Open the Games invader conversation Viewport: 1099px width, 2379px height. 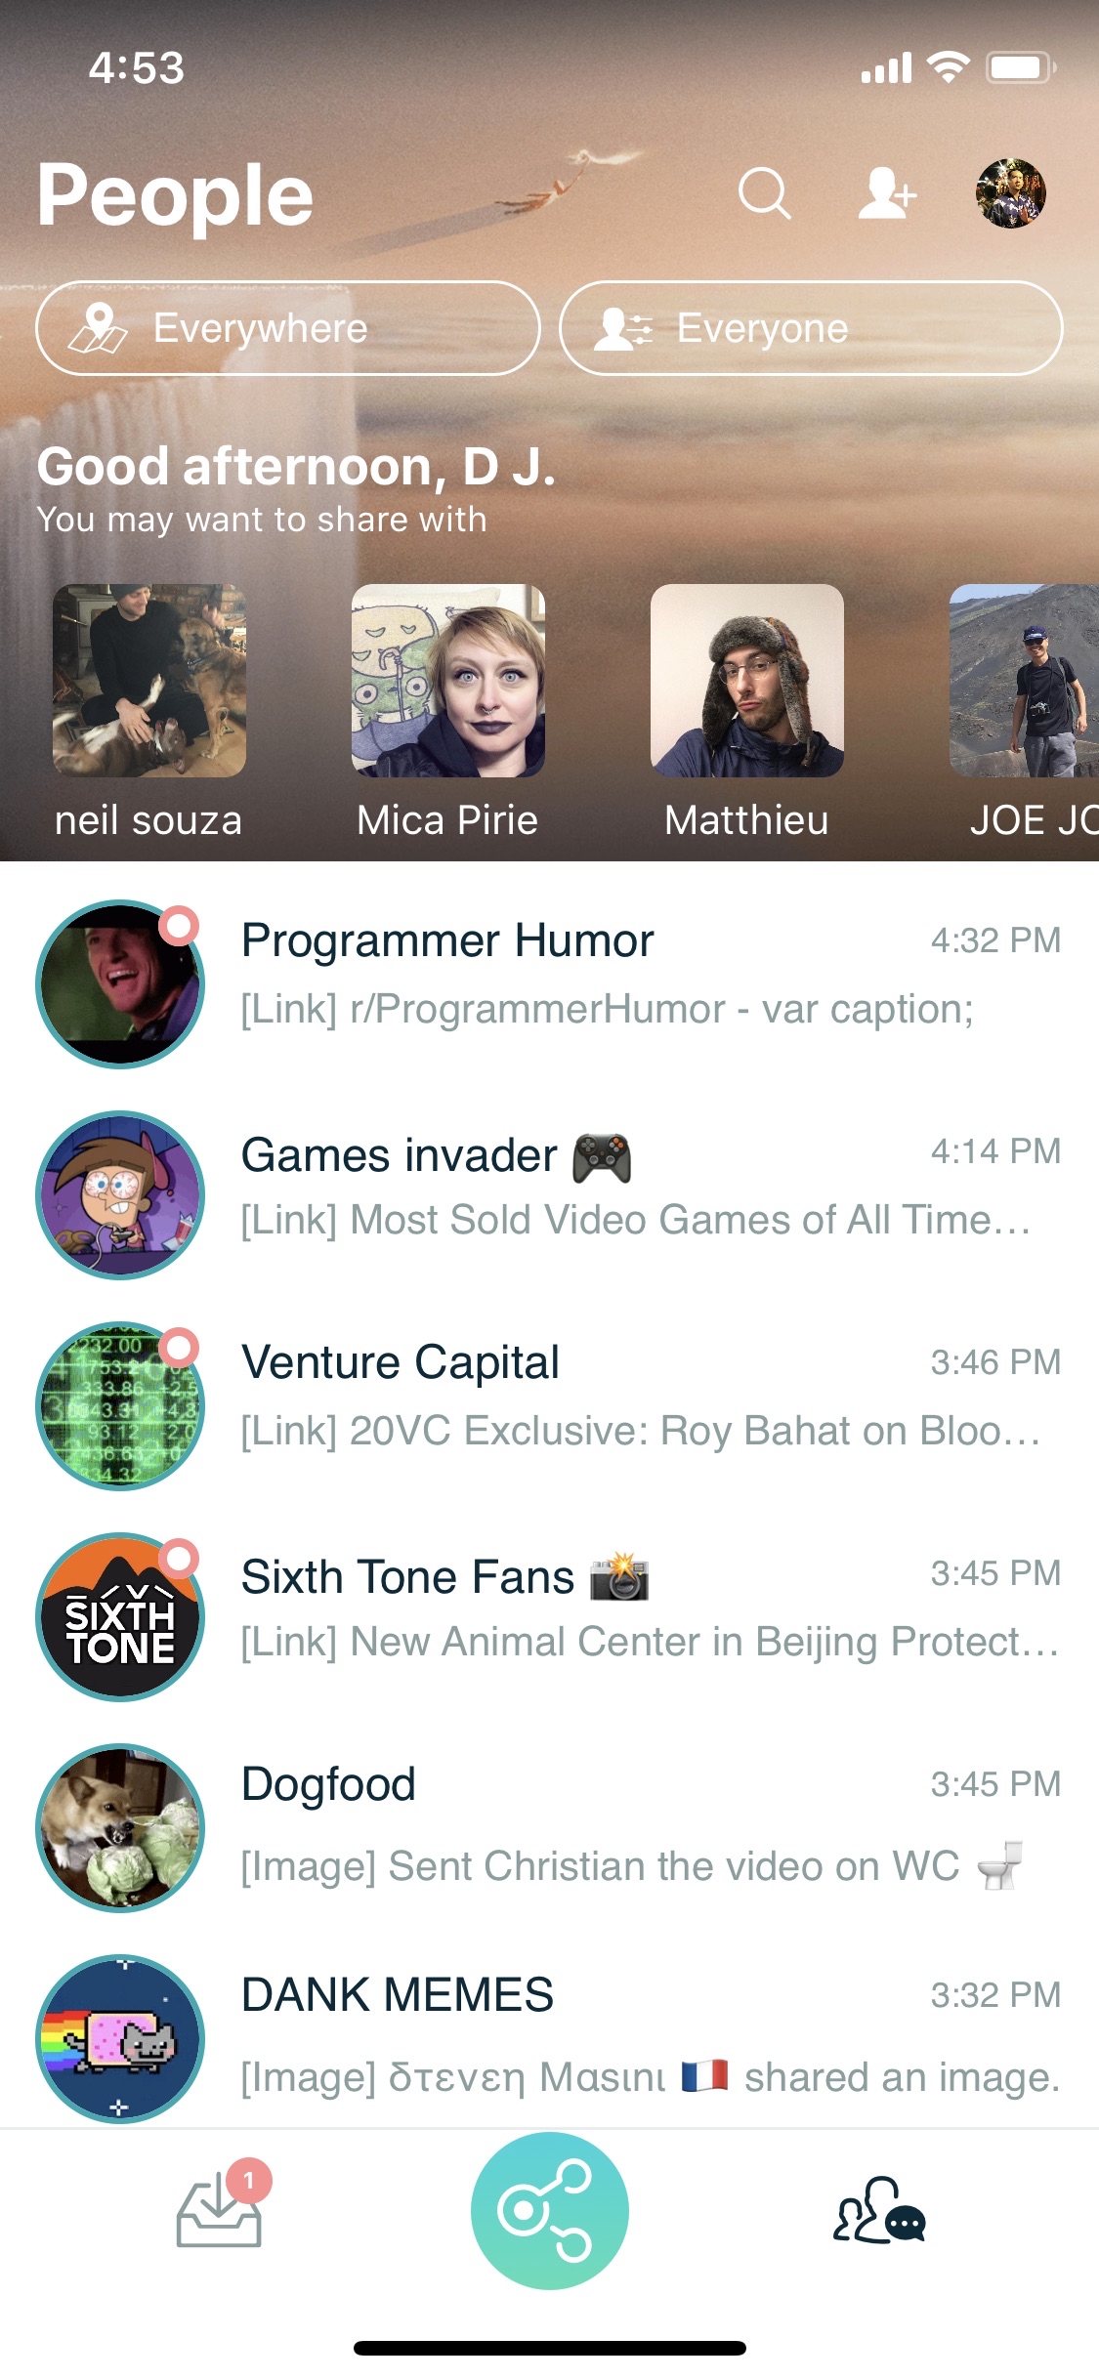pyautogui.click(x=635, y=1187)
